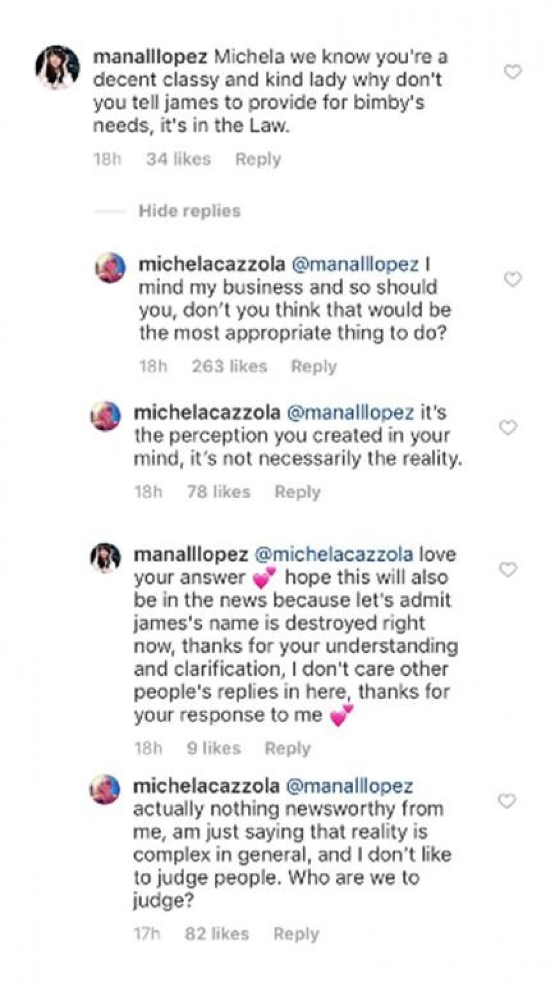
Task: Like michelacazzola's 'mind my business' reply
Action: click(512, 279)
